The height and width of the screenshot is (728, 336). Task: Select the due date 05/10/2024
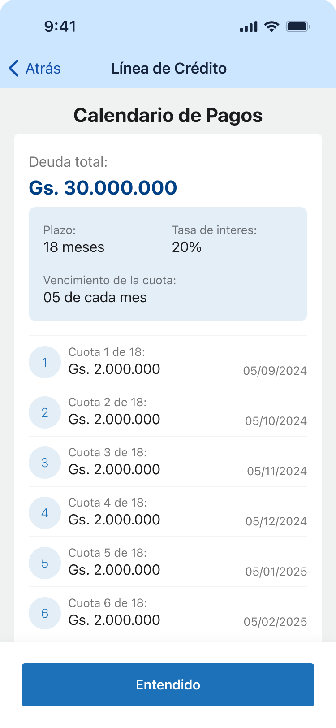click(x=276, y=421)
